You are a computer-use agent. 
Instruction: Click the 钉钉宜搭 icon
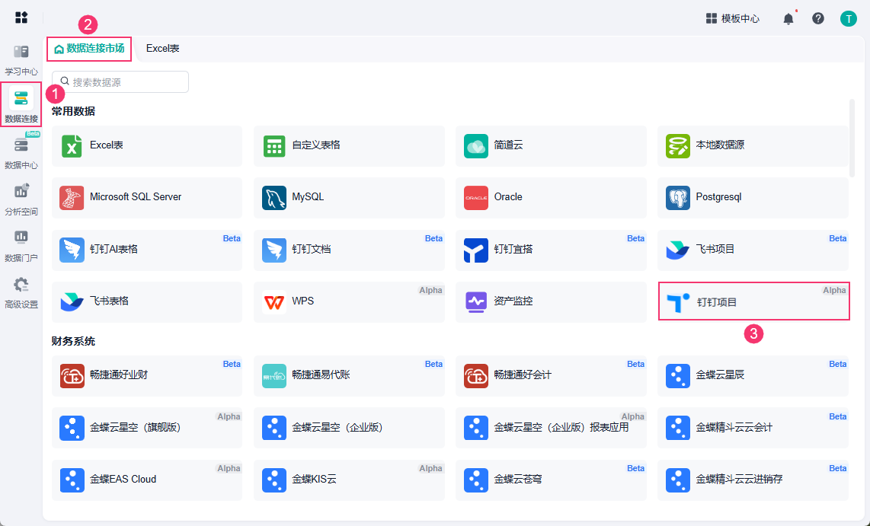pos(476,250)
